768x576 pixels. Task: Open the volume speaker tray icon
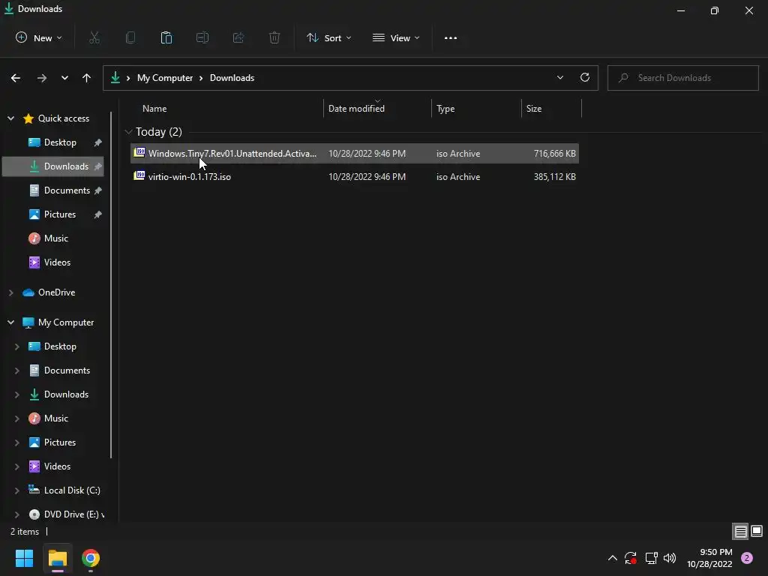pyautogui.click(x=670, y=558)
